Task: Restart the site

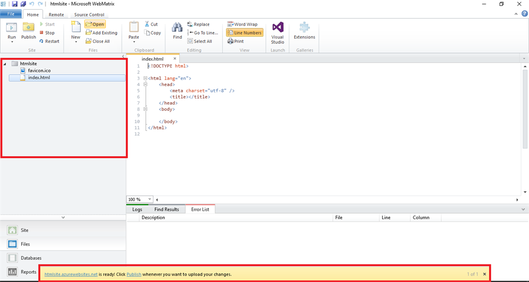Action: [x=49, y=41]
